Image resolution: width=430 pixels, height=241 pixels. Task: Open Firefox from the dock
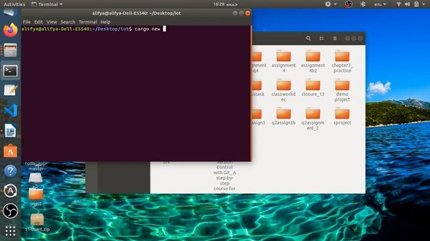[10, 30]
